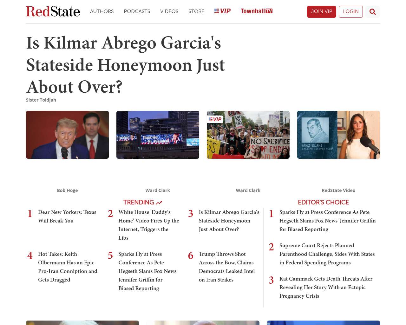
Task: Click the TRENDING section heading
Action: [143, 202]
